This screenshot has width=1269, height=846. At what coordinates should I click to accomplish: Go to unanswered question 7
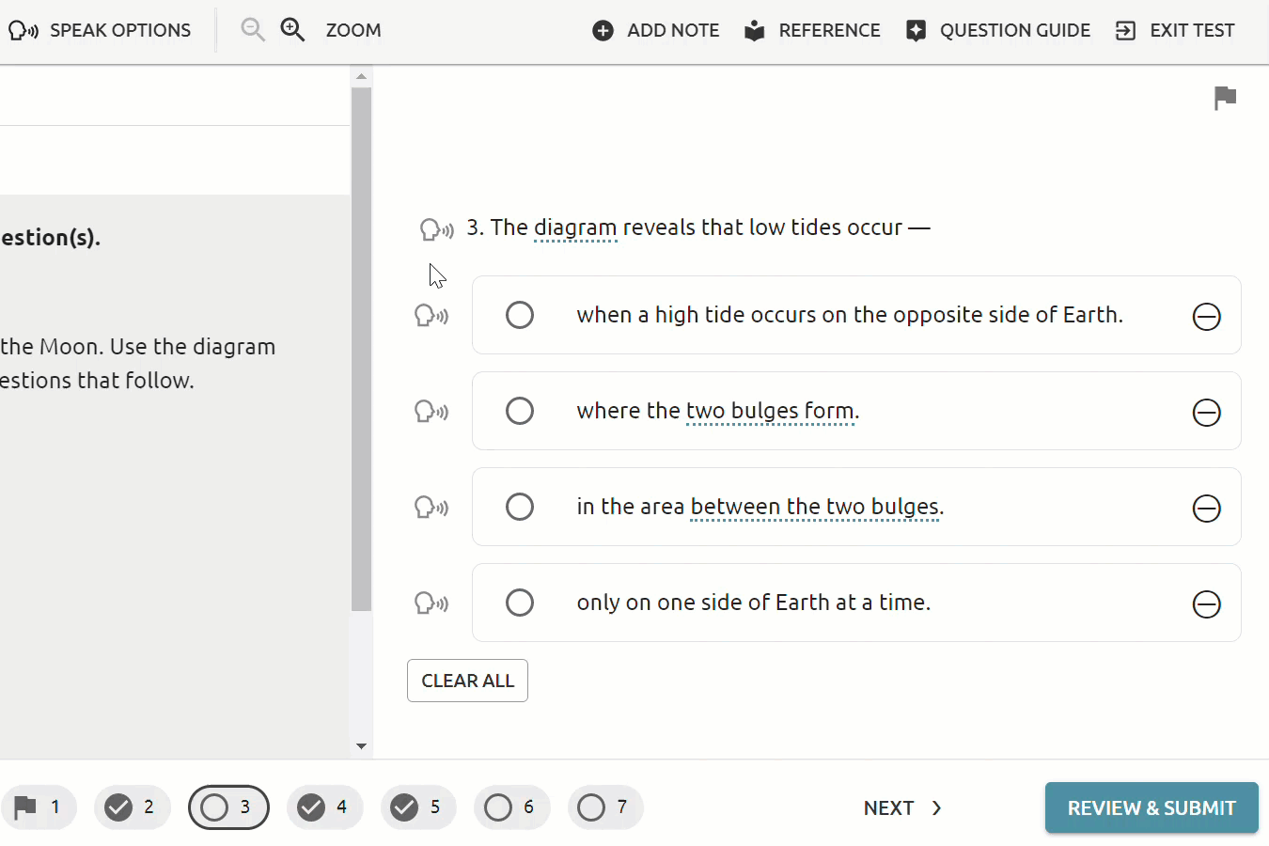(605, 807)
